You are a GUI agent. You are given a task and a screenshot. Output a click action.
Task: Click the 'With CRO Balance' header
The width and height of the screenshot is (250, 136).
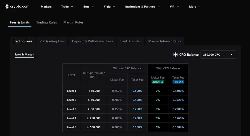point(168,68)
